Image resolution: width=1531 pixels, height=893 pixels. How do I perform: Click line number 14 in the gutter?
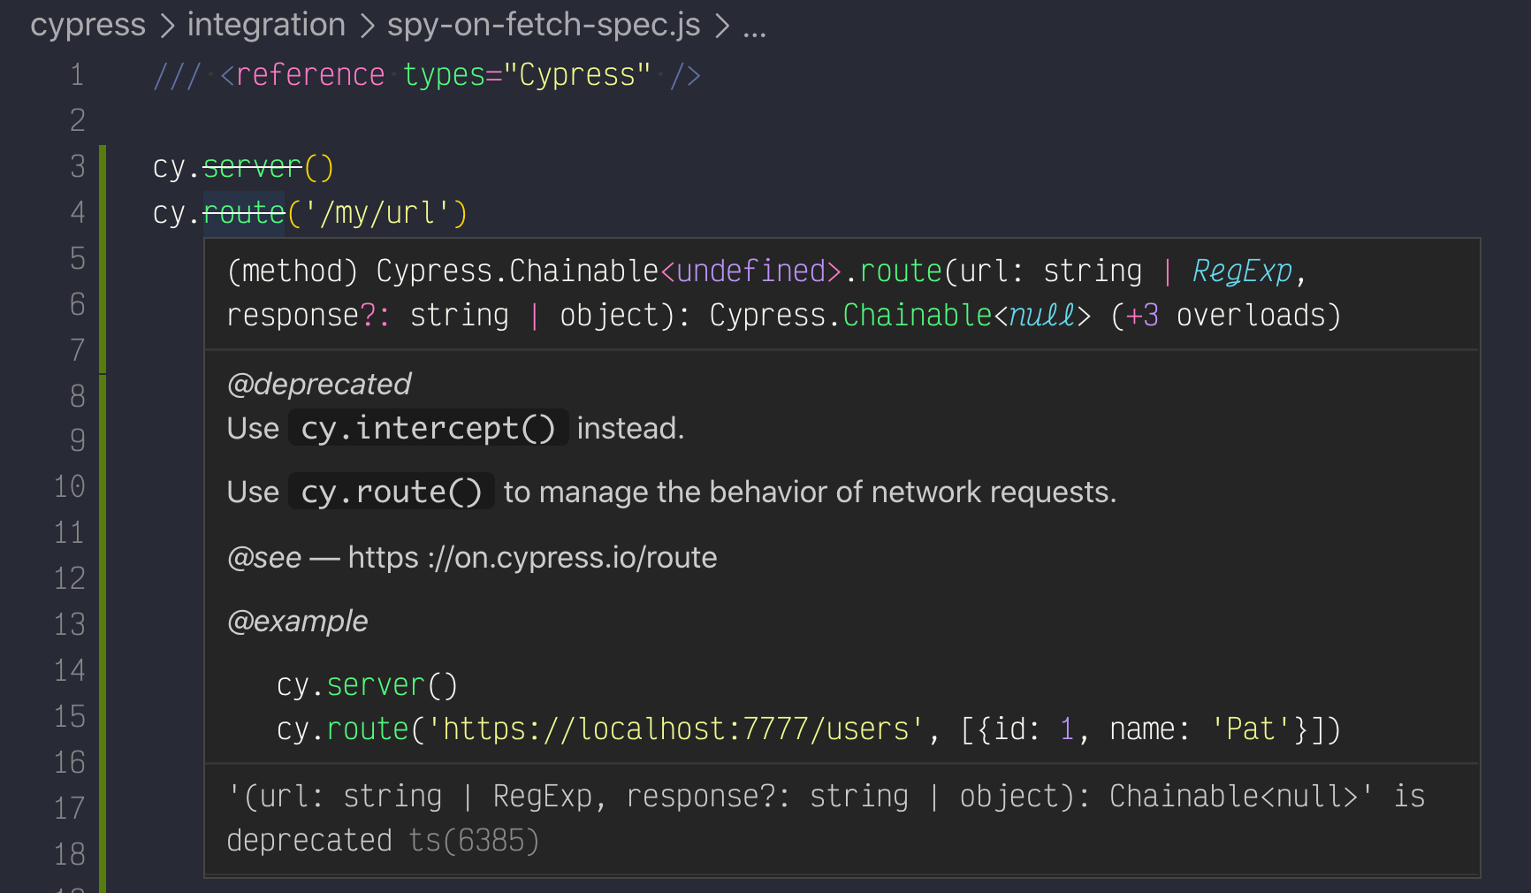pyautogui.click(x=70, y=670)
